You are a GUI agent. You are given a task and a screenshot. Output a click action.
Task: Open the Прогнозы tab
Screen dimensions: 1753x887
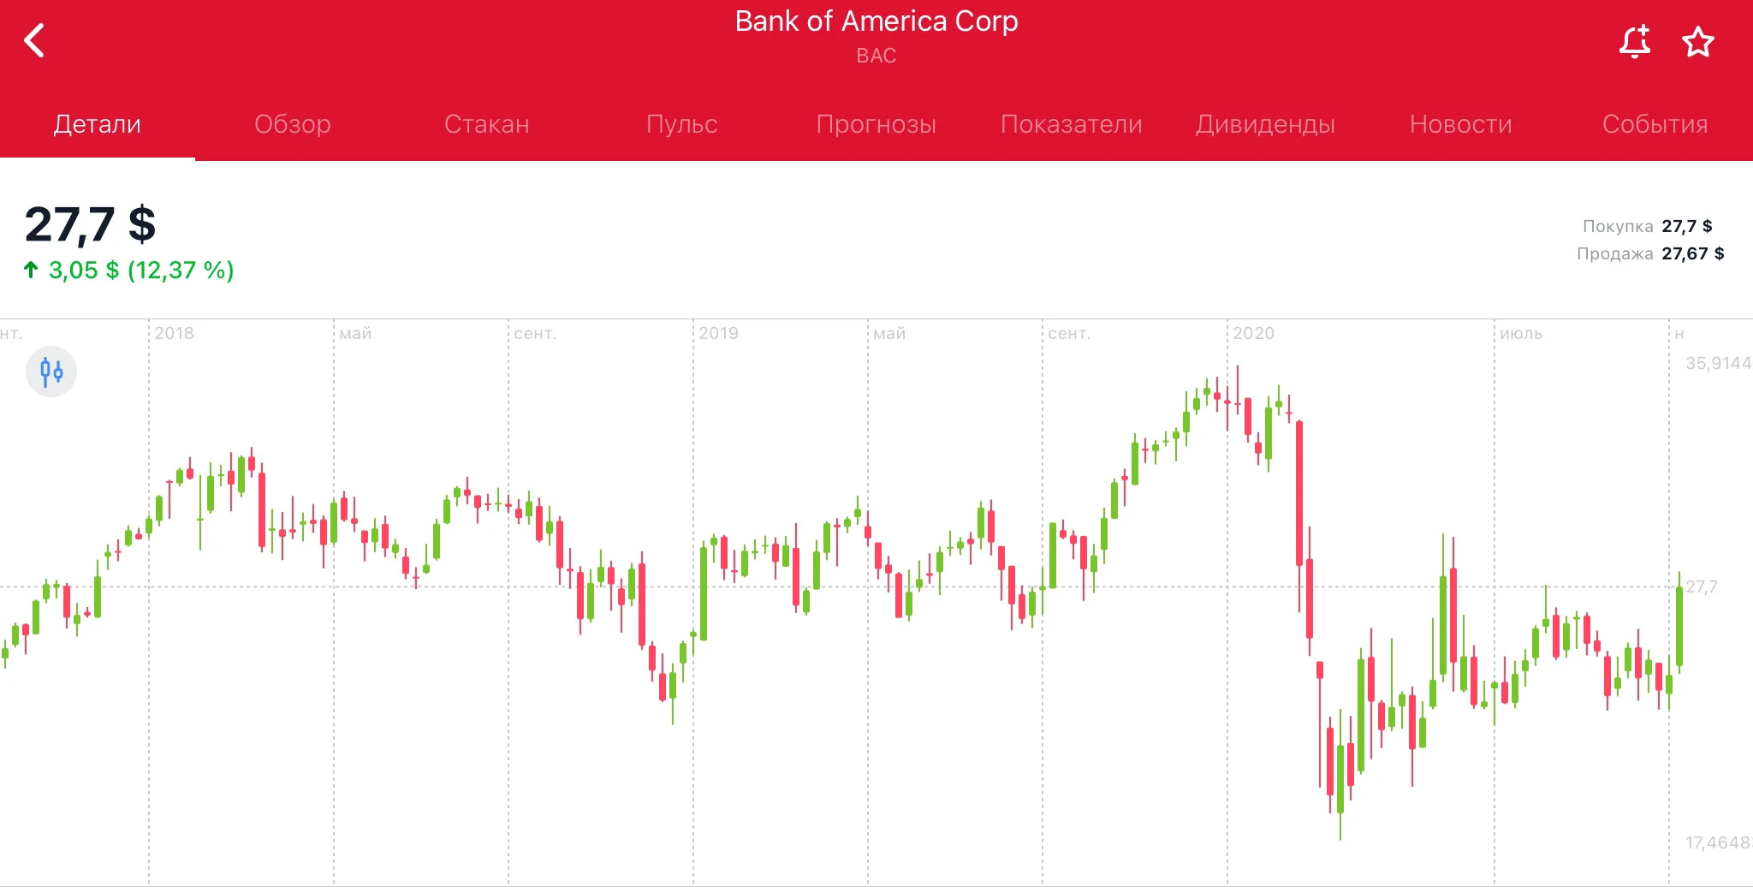point(876,124)
